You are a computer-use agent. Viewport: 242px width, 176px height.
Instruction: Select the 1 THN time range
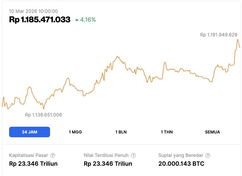167,132
